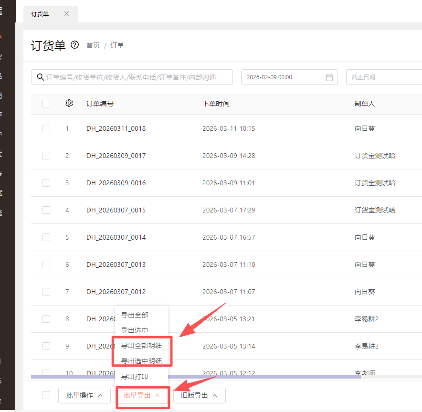The width and height of the screenshot is (422, 412).
Task: Choose 导出选中明细 from export menu
Action: (141, 361)
